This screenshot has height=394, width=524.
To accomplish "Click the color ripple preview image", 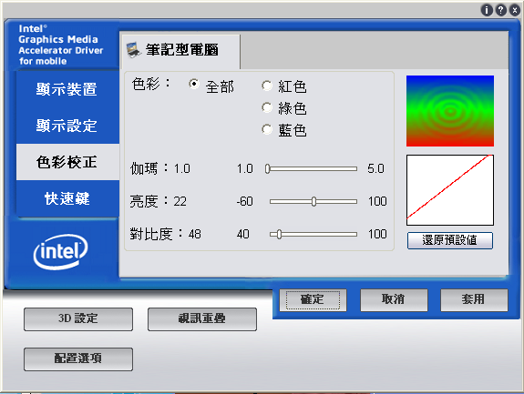I will click(x=450, y=111).
